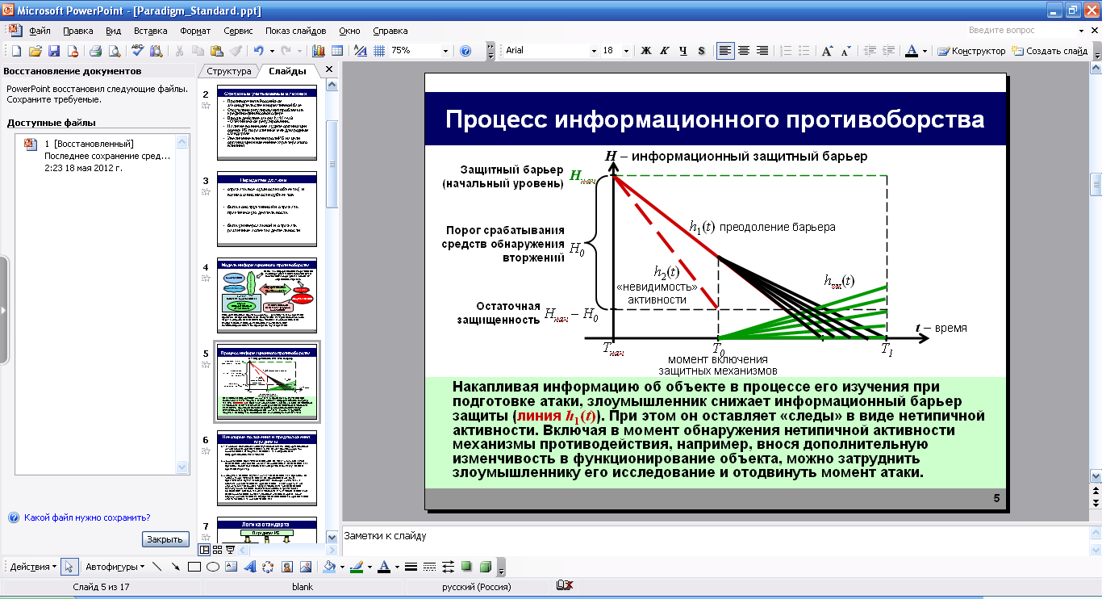Click 'Какой файл нужно сохранить?' help link
Screen dimensions: 1102x599
pos(87,517)
